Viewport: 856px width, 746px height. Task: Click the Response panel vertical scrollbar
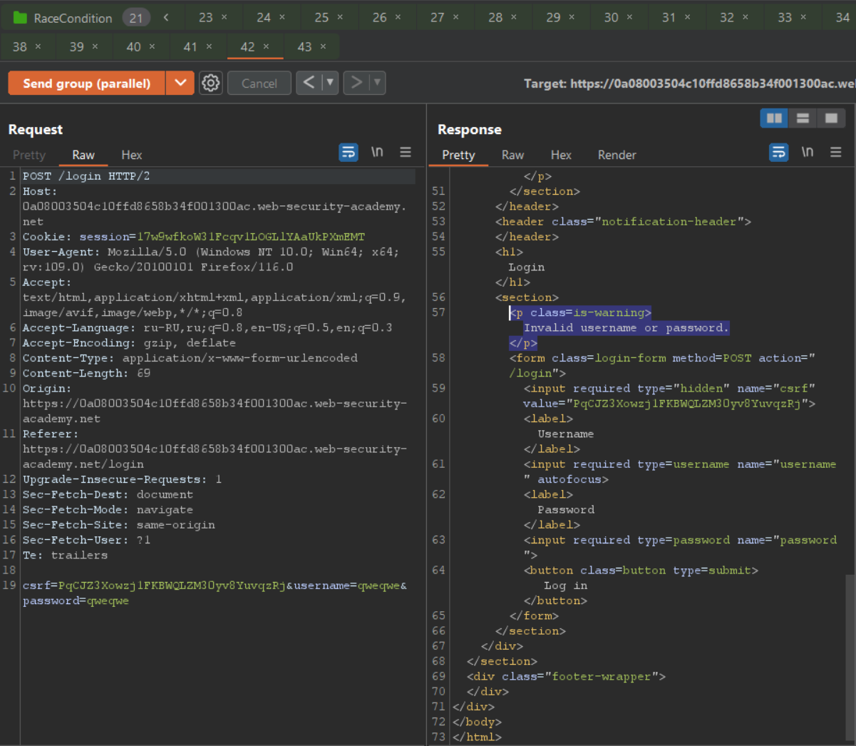pos(850,656)
